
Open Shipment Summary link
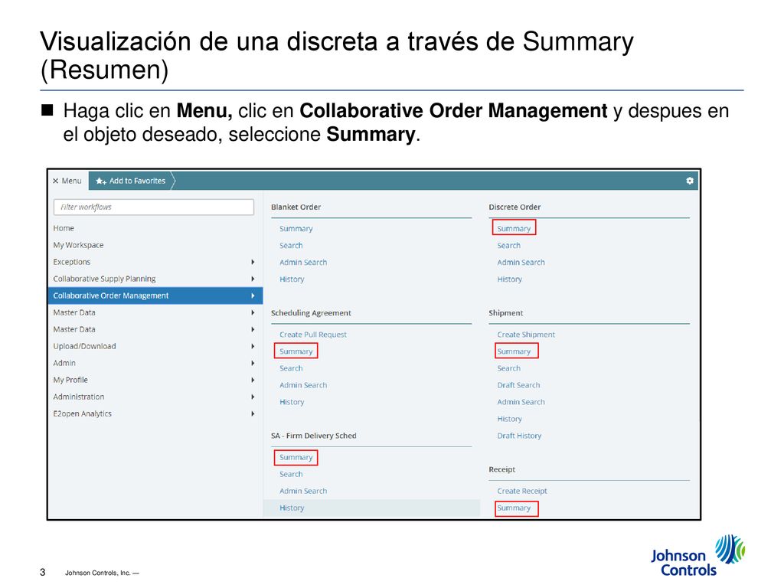coord(514,351)
